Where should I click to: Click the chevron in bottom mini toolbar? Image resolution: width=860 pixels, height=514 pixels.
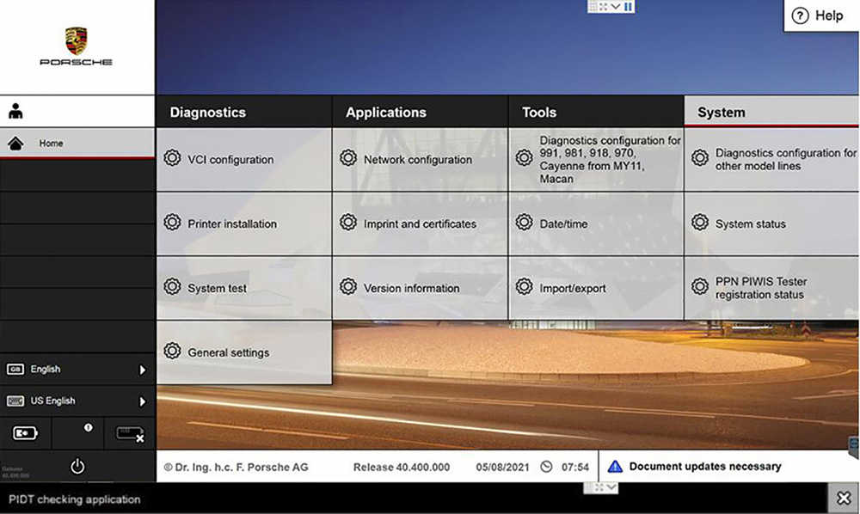pyautogui.click(x=612, y=487)
